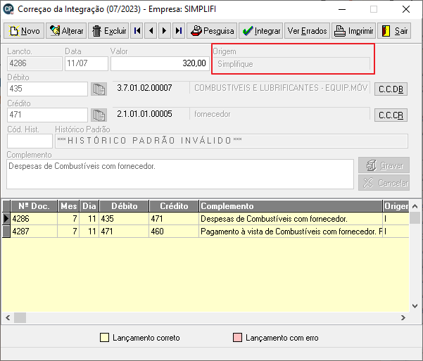Click the Gravar save button
The width and height of the screenshot is (423, 361).
[x=384, y=165]
